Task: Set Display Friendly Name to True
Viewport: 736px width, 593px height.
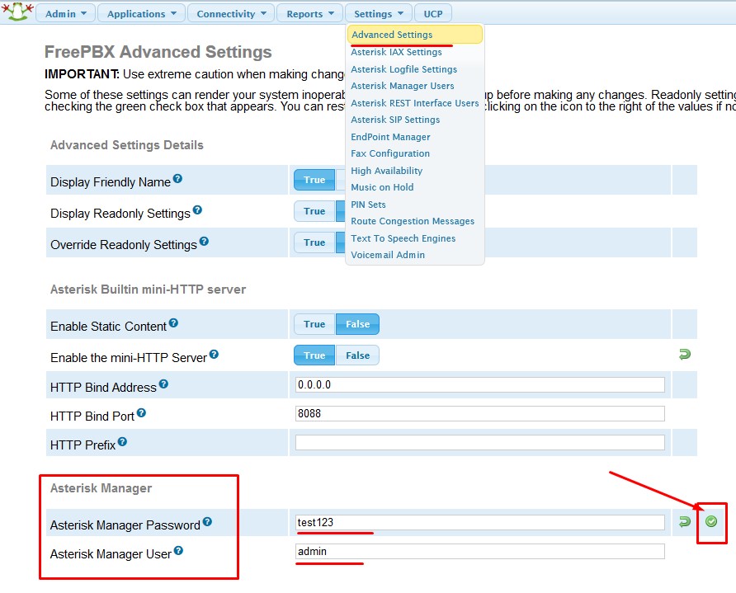Action: pyautogui.click(x=314, y=180)
